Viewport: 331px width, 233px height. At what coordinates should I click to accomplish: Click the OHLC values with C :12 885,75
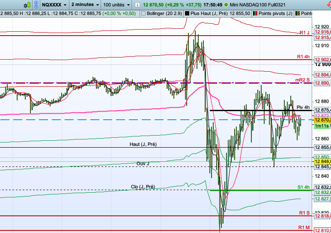click(x=68, y=14)
